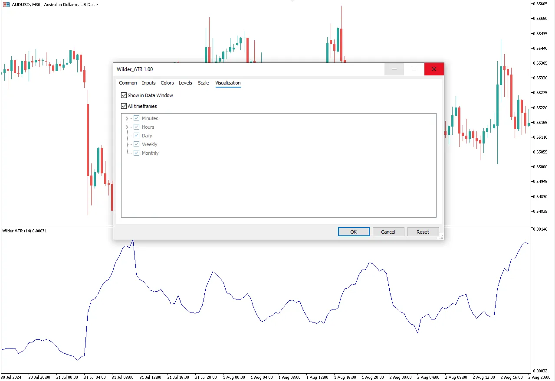Toggle the Minutes timeframe checkbox
555x381 pixels.
pos(137,118)
